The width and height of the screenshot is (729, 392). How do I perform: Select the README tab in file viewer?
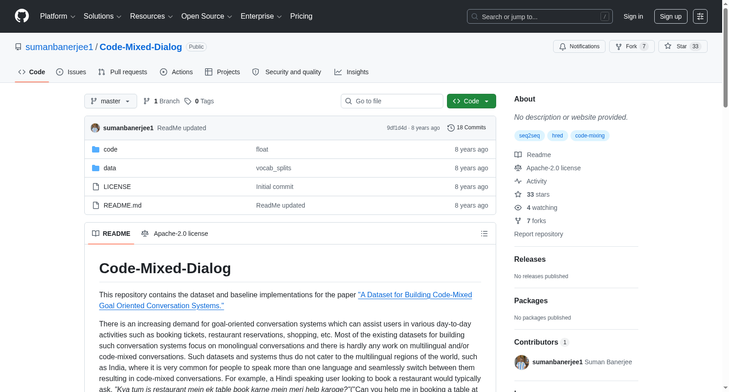[x=111, y=234]
